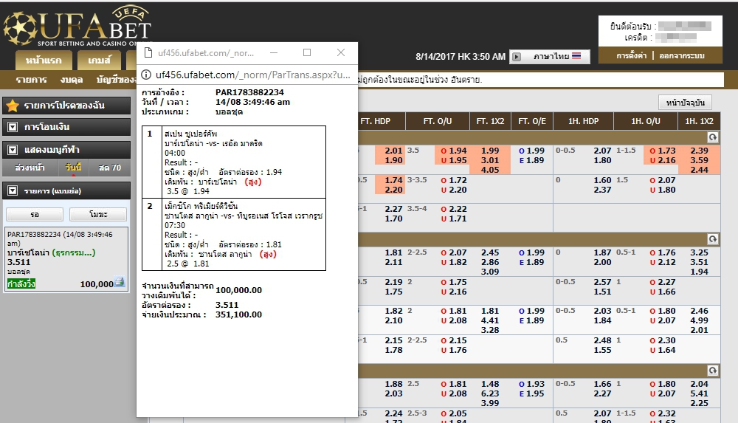Click the FT. O/U column header

tap(437, 121)
